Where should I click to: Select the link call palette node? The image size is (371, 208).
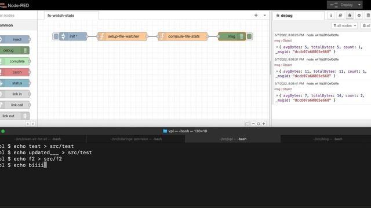[x=15, y=105]
